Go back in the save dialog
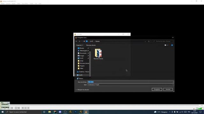Viewport: 204px width, 114px height. [x=76, y=41]
